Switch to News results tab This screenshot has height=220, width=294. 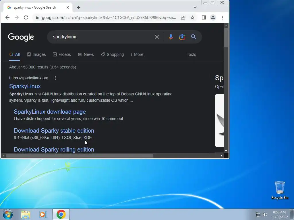point(86,54)
